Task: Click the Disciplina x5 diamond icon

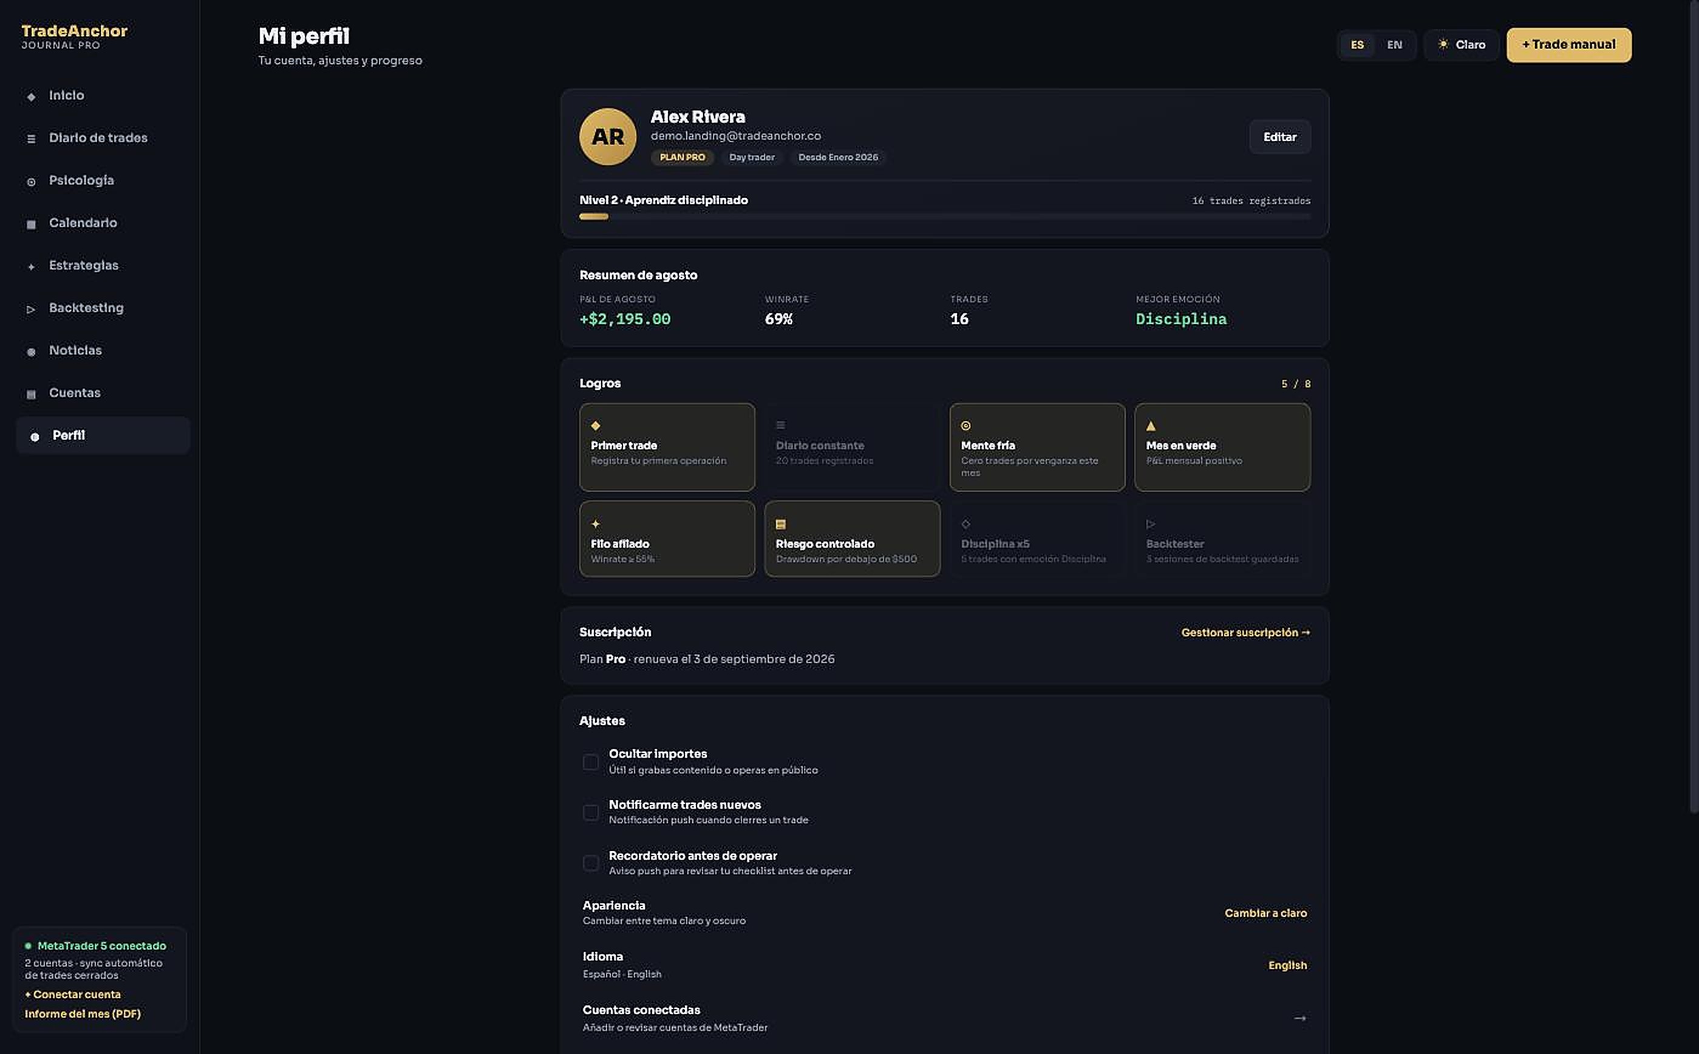Action: pos(965,523)
